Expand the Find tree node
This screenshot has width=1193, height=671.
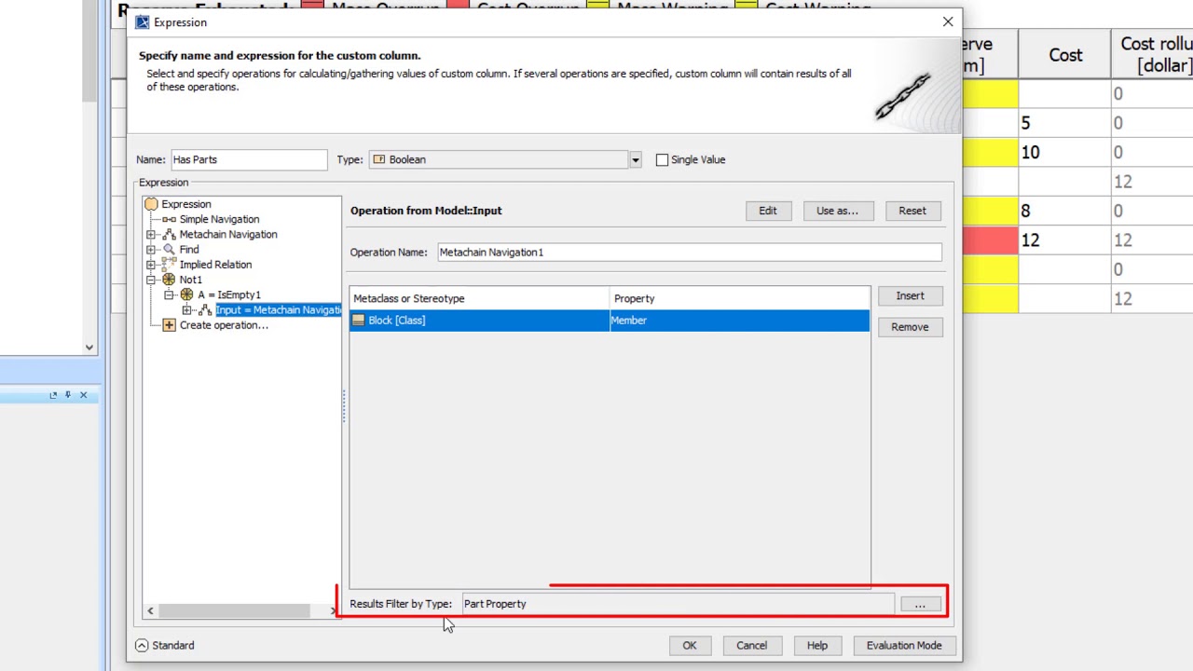tap(151, 249)
